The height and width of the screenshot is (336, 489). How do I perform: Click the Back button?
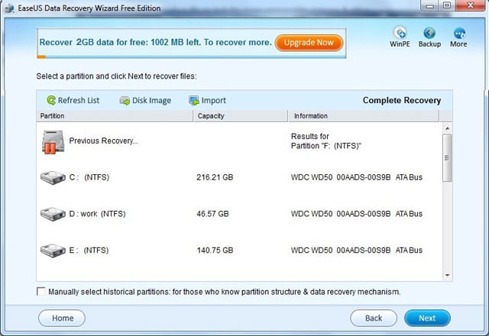(x=374, y=318)
